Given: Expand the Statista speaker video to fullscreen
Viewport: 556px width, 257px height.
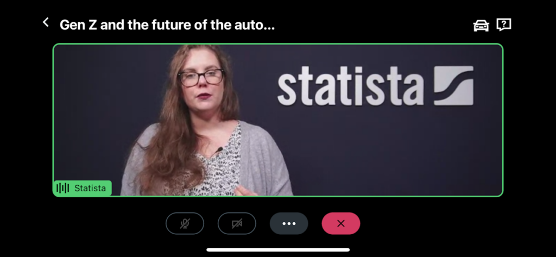Looking at the screenshot, I should (x=278, y=120).
